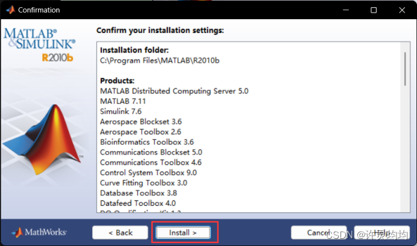The width and height of the screenshot is (417, 246).
Task: Maximize the Confirmation window
Action: point(374,10)
